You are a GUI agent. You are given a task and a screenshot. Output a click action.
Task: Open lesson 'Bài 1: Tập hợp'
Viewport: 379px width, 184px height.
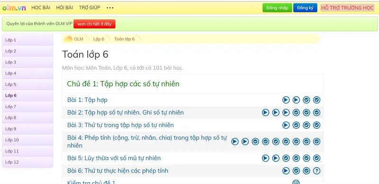(87, 100)
